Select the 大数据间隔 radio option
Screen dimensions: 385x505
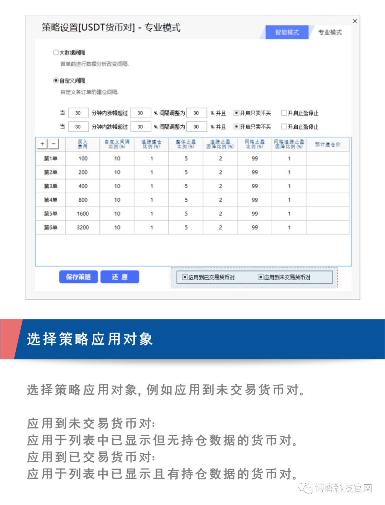tap(56, 52)
